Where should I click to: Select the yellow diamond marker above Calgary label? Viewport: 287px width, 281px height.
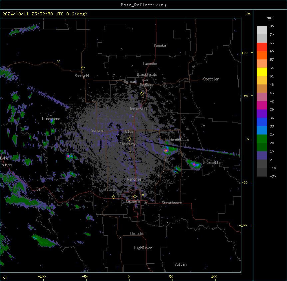click(135, 197)
